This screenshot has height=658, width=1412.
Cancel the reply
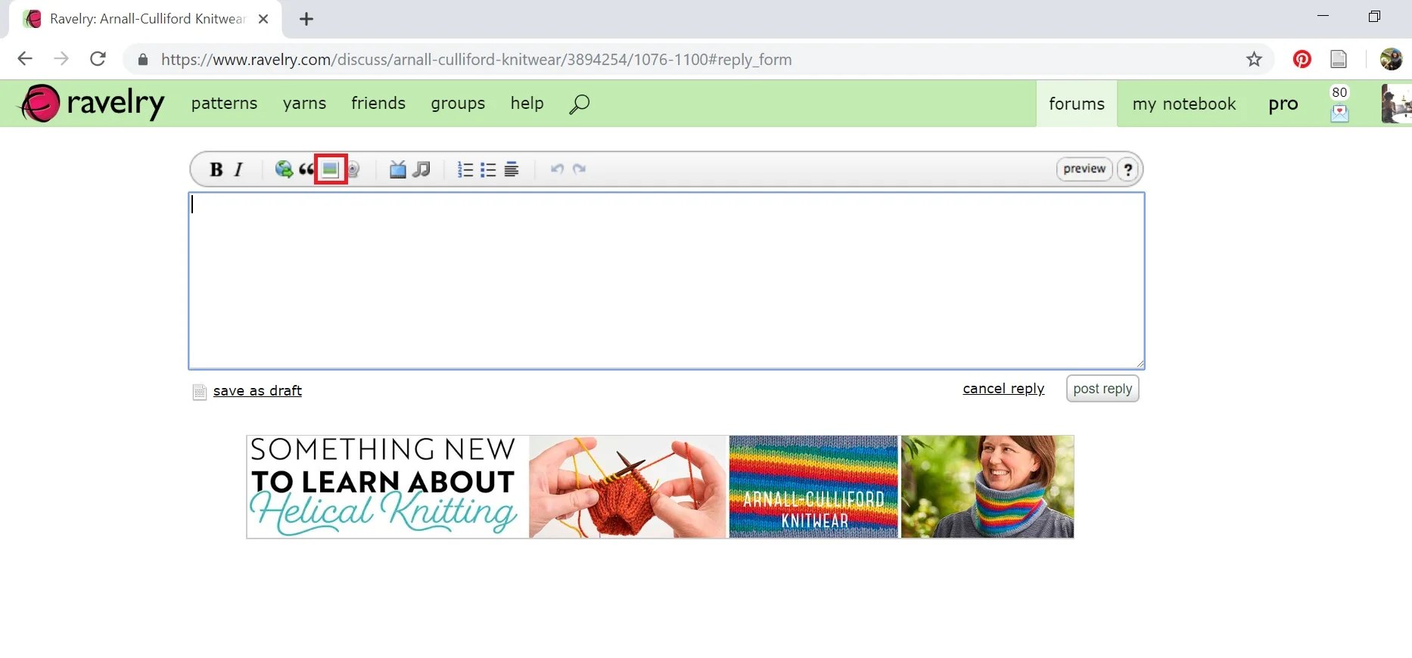1003,388
